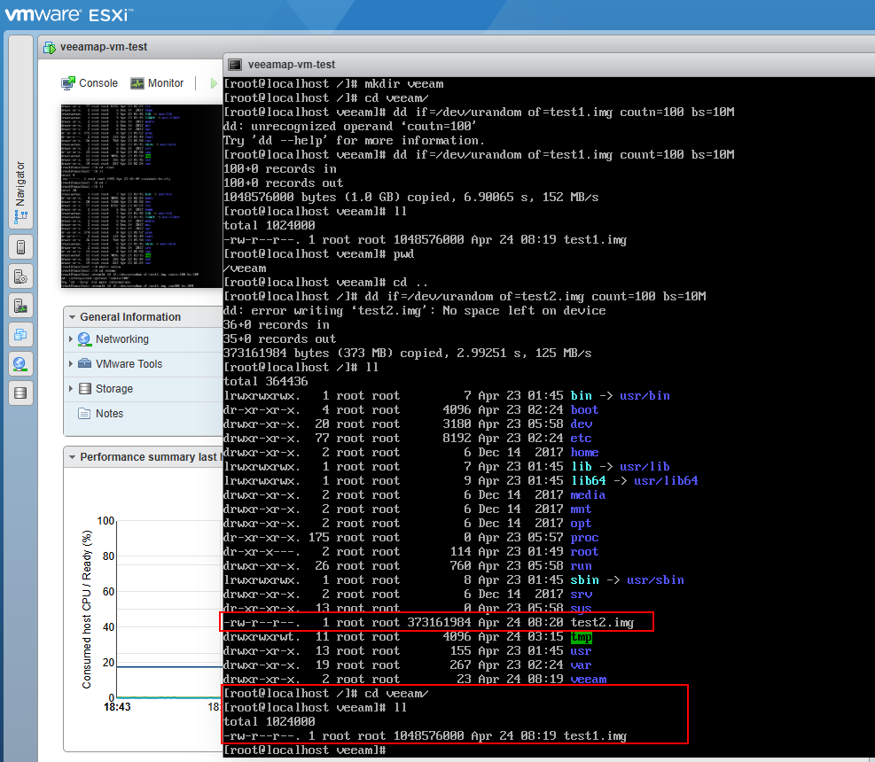This screenshot has width=875, height=762.
Task: Open Networking globe sidebar icon
Action: 20,363
